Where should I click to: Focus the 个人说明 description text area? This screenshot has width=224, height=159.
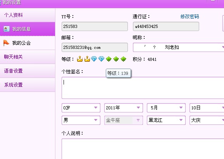143,149
